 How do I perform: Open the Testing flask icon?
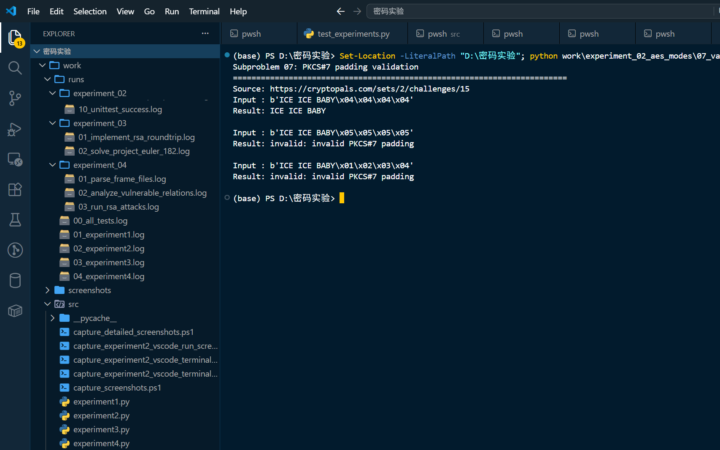(15, 220)
